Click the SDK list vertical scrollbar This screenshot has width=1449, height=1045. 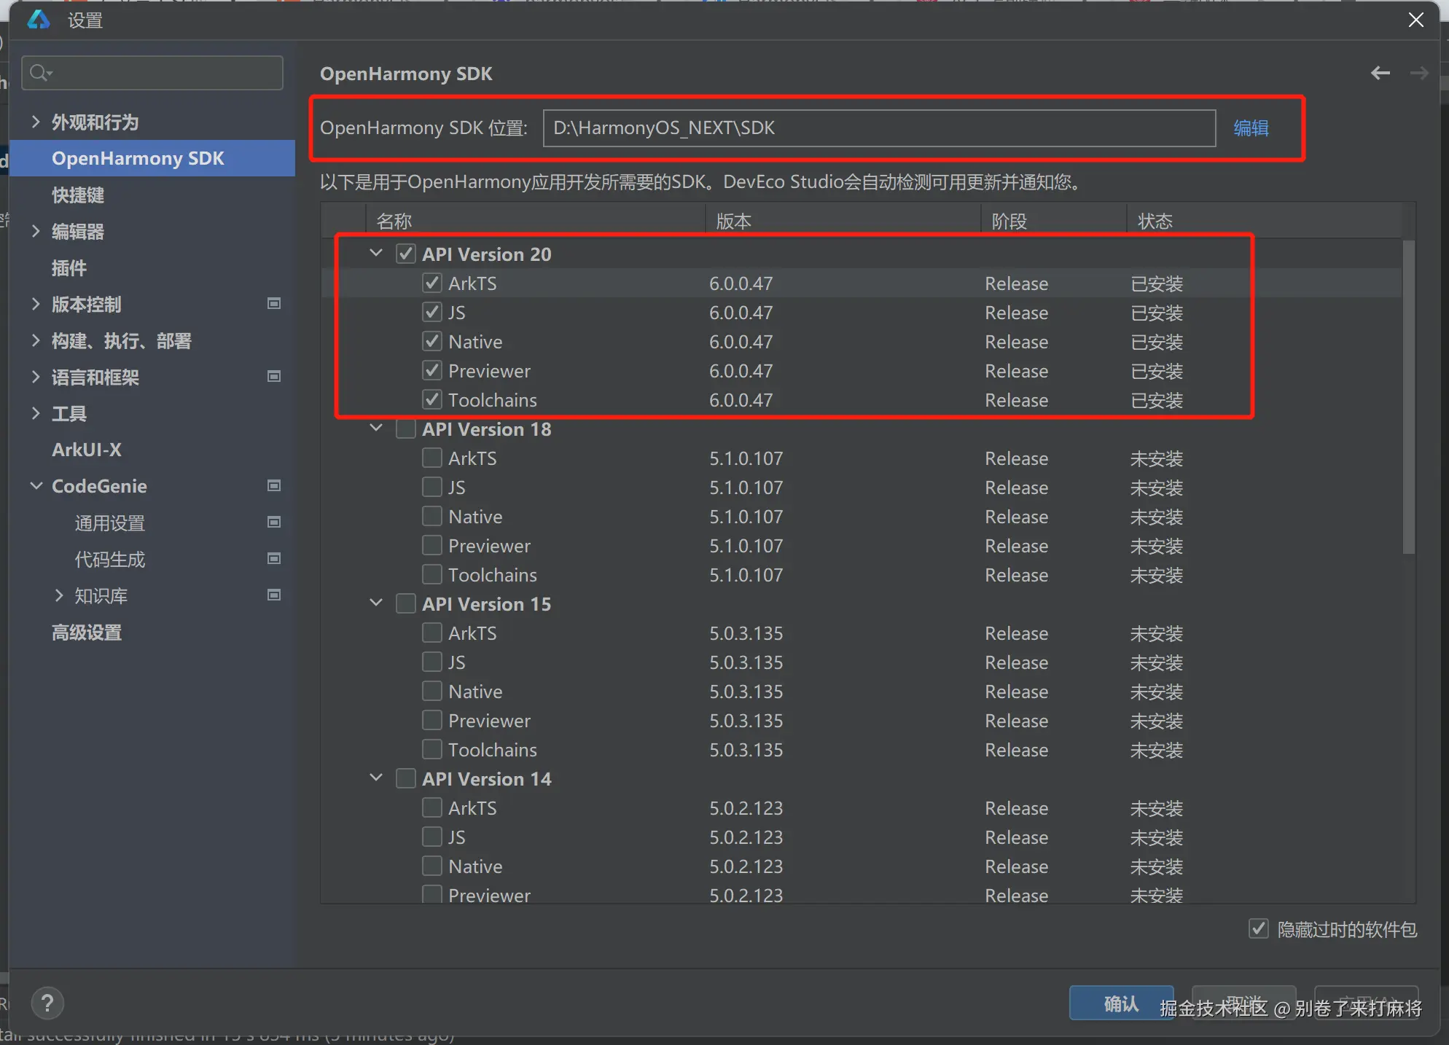[1408, 397]
